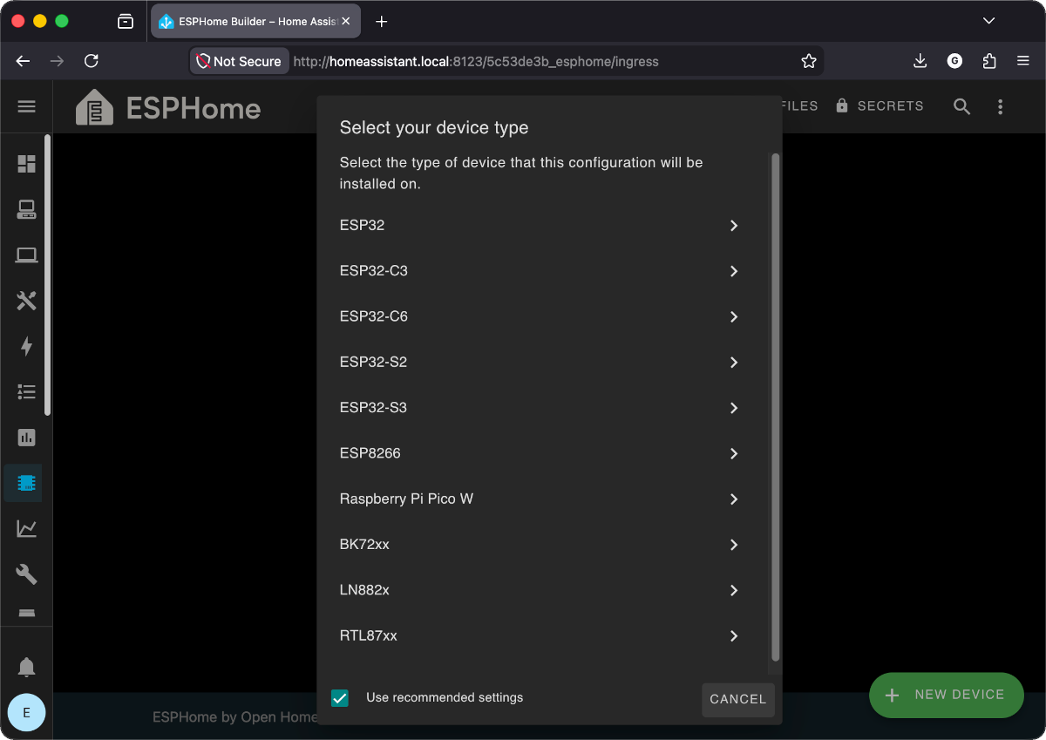Viewport: 1046px width, 740px height.
Task: Cancel the device type dialog
Action: click(738, 700)
